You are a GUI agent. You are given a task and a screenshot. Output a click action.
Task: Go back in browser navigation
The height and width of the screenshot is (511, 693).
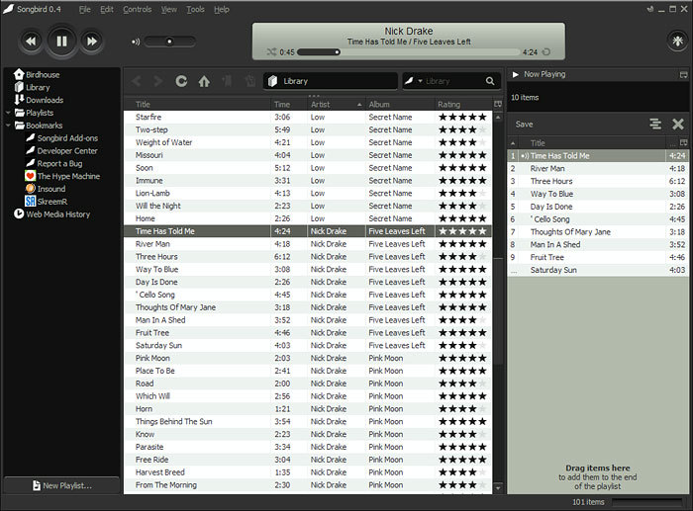137,81
